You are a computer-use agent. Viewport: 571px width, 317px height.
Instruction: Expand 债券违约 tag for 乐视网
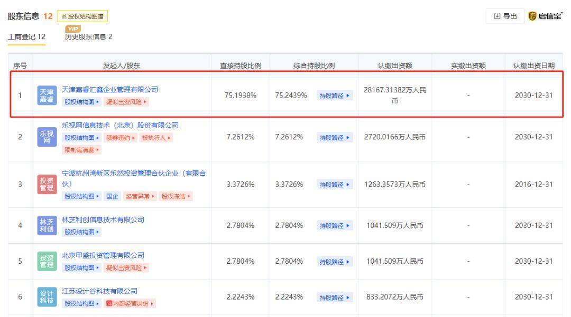tap(120, 138)
